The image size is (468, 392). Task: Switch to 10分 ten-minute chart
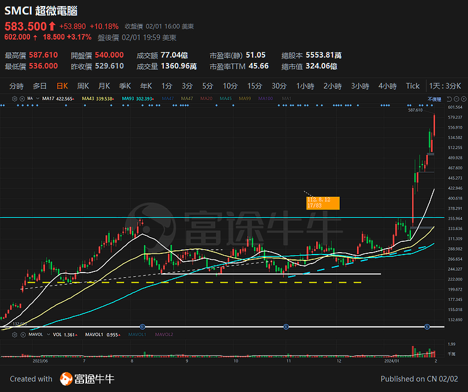(x=230, y=86)
